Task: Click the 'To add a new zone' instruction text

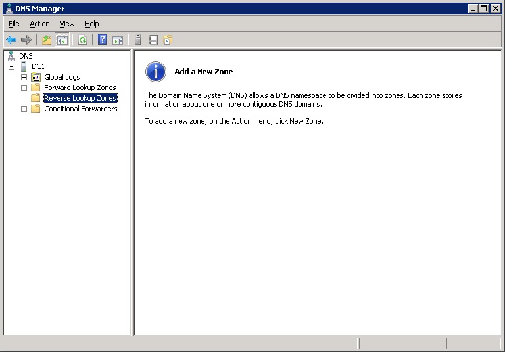Action: (234, 121)
